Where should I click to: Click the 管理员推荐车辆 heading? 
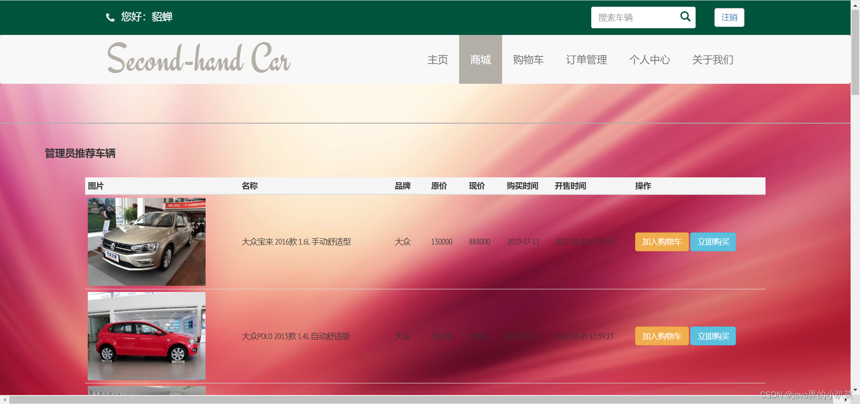click(80, 153)
